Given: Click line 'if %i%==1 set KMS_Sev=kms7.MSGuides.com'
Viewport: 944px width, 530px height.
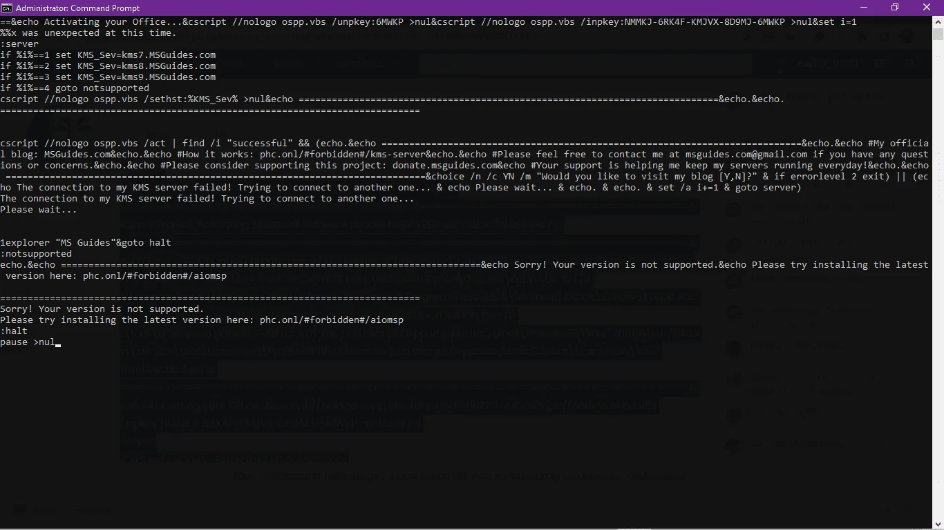Looking at the screenshot, I should tap(108, 55).
